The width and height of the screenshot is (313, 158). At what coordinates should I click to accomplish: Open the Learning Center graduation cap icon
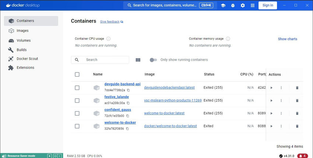pyautogui.click(x=223, y=5)
